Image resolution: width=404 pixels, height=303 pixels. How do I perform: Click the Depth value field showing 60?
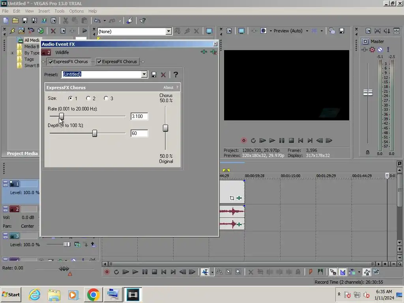point(139,133)
